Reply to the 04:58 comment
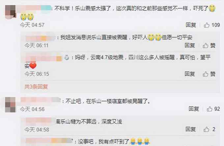224x146 pixels. pyautogui.click(x=191, y=129)
